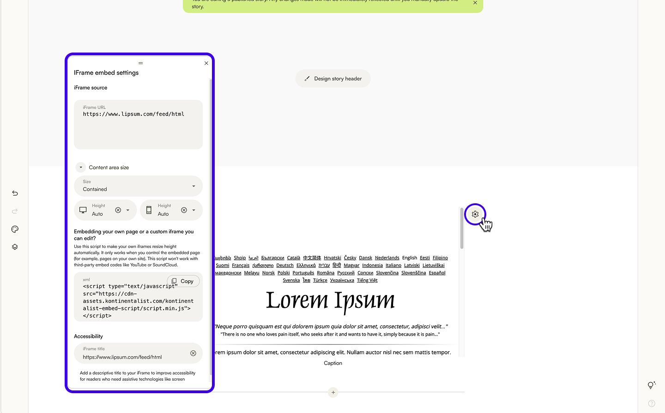Screen dimensions: 665x413
Task: Open the Deutsch language link
Action: 285,265
